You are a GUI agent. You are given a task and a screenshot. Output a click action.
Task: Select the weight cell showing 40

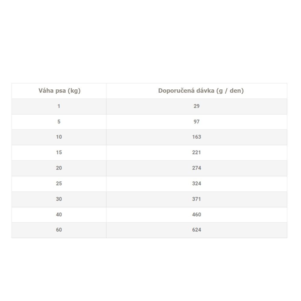pyautogui.click(x=59, y=215)
